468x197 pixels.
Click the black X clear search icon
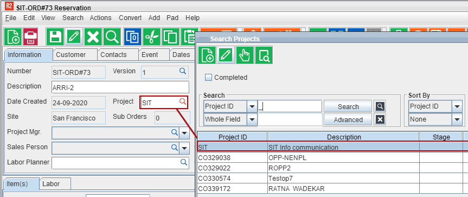pos(380,119)
